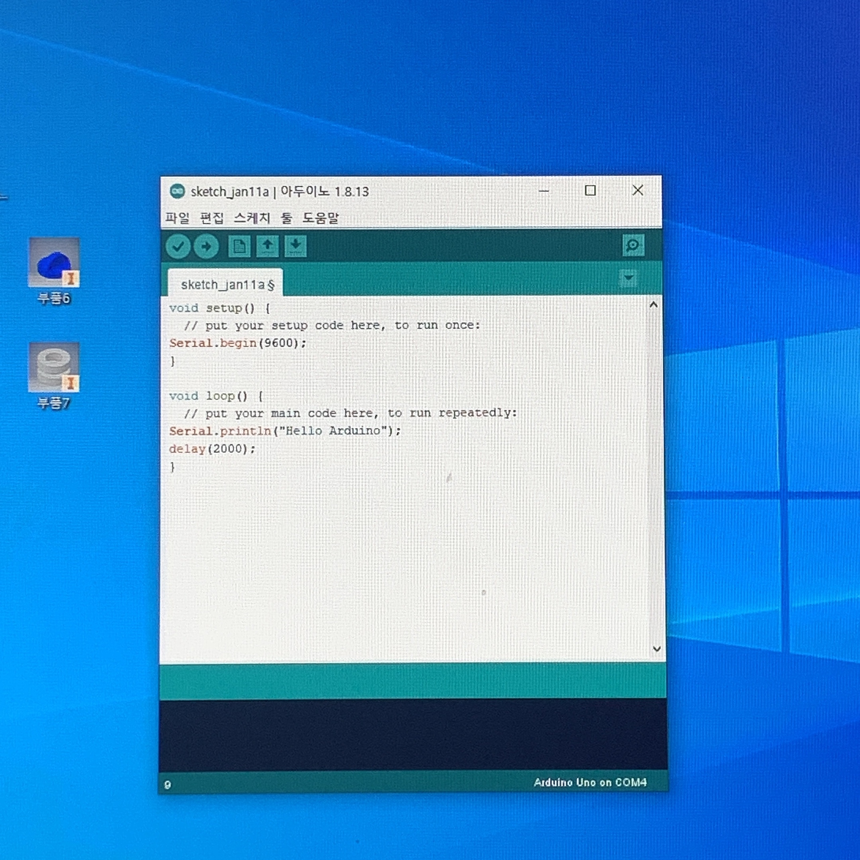
Task: Open the 도움말 menu
Action: 321,218
